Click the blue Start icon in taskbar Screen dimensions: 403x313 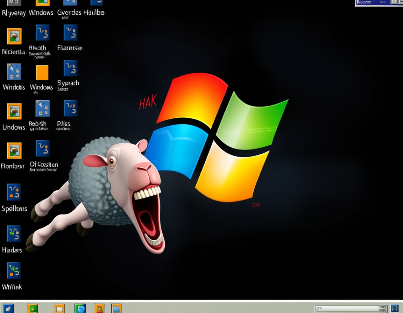click(8, 308)
